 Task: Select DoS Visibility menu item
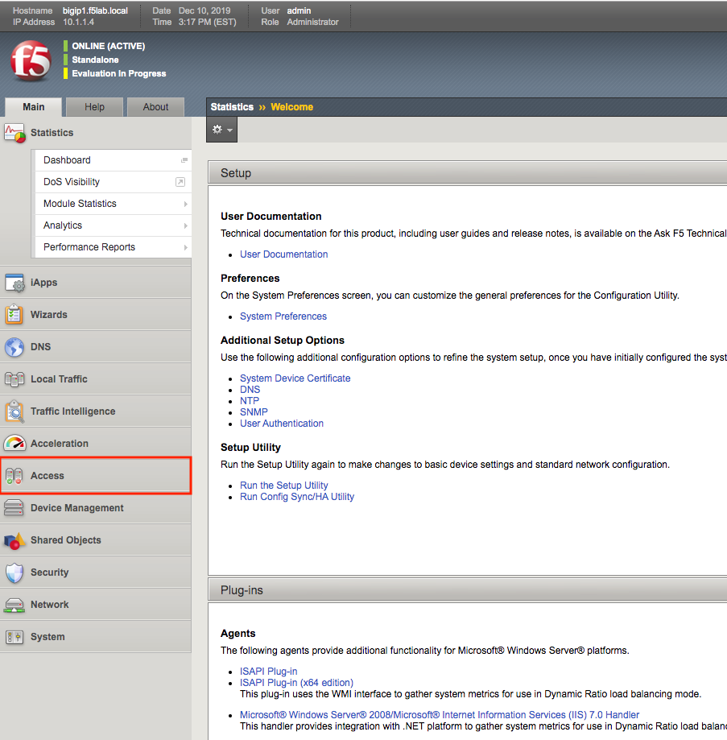pyautogui.click(x=114, y=182)
